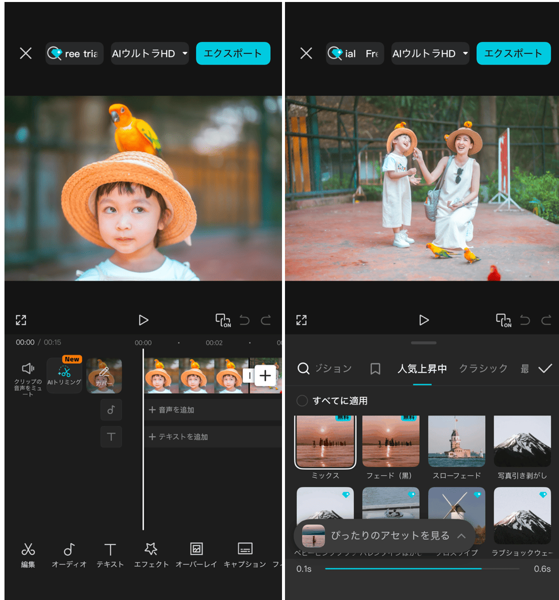Enable the すべてに適用 radio option
Image resolution: width=559 pixels, height=600 pixels.
pyautogui.click(x=302, y=401)
